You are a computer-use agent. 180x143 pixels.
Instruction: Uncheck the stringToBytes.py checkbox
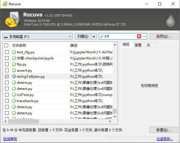tap(7, 77)
